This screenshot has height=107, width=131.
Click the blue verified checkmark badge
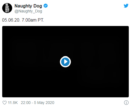(x=46, y=6)
